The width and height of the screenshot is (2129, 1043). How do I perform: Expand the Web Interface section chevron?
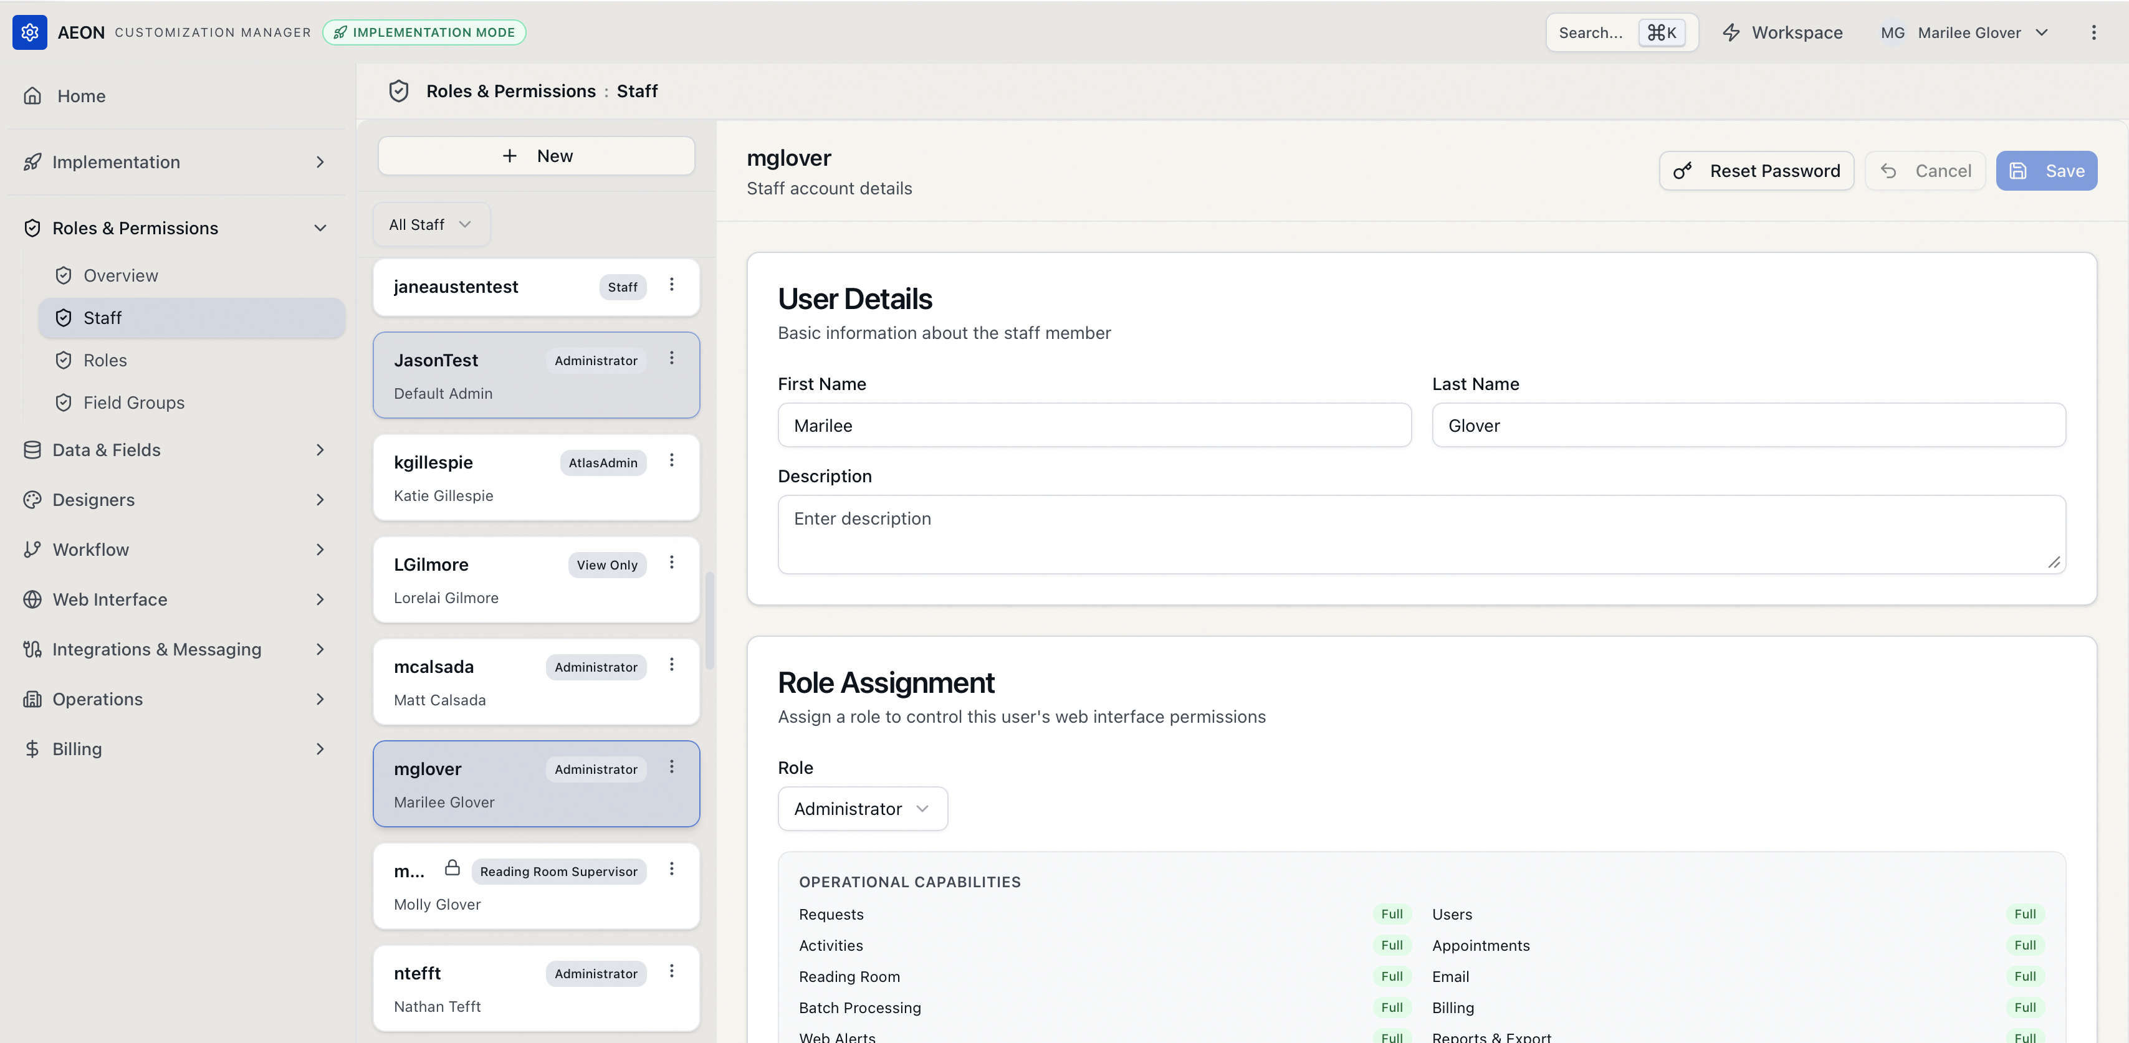point(320,599)
